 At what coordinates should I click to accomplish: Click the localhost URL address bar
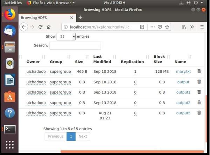tap(101, 27)
